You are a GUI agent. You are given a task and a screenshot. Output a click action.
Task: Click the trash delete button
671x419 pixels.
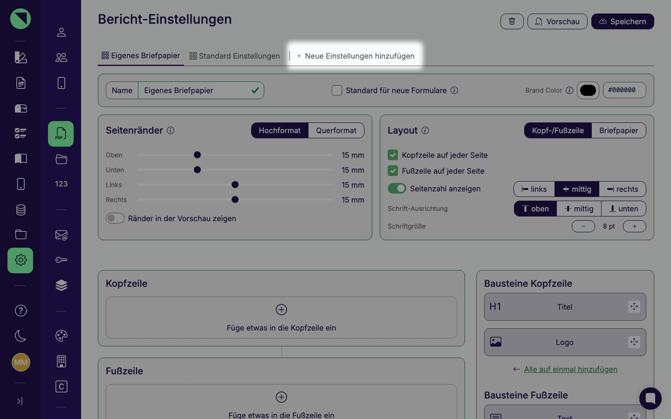coord(512,21)
